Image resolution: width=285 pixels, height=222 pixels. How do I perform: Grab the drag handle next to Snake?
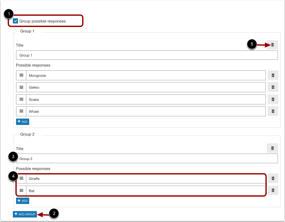21,99
